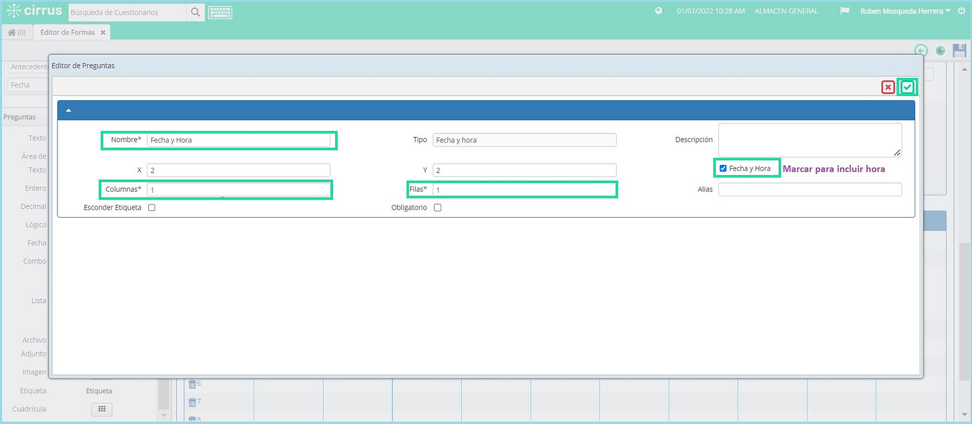Click the Preguntas sidebar heading
This screenshot has height=424, width=972.
point(19,117)
